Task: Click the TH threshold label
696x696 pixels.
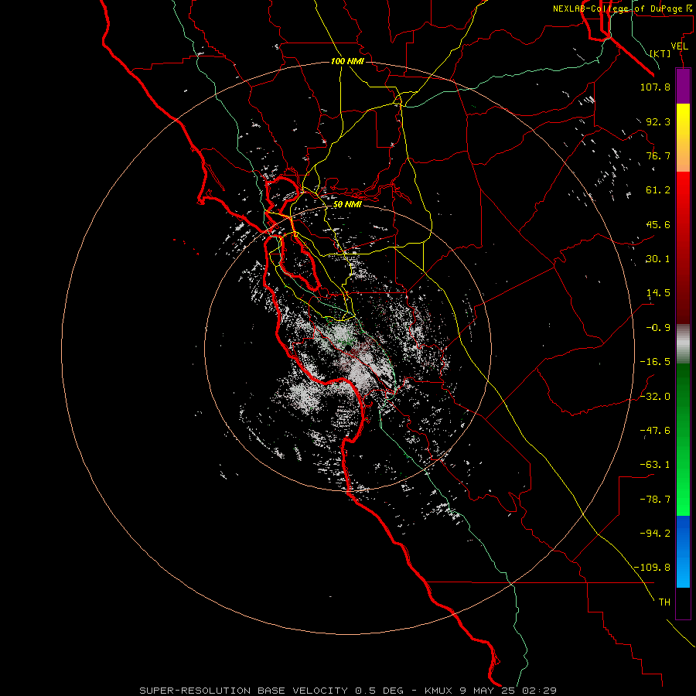Action: pos(664,602)
